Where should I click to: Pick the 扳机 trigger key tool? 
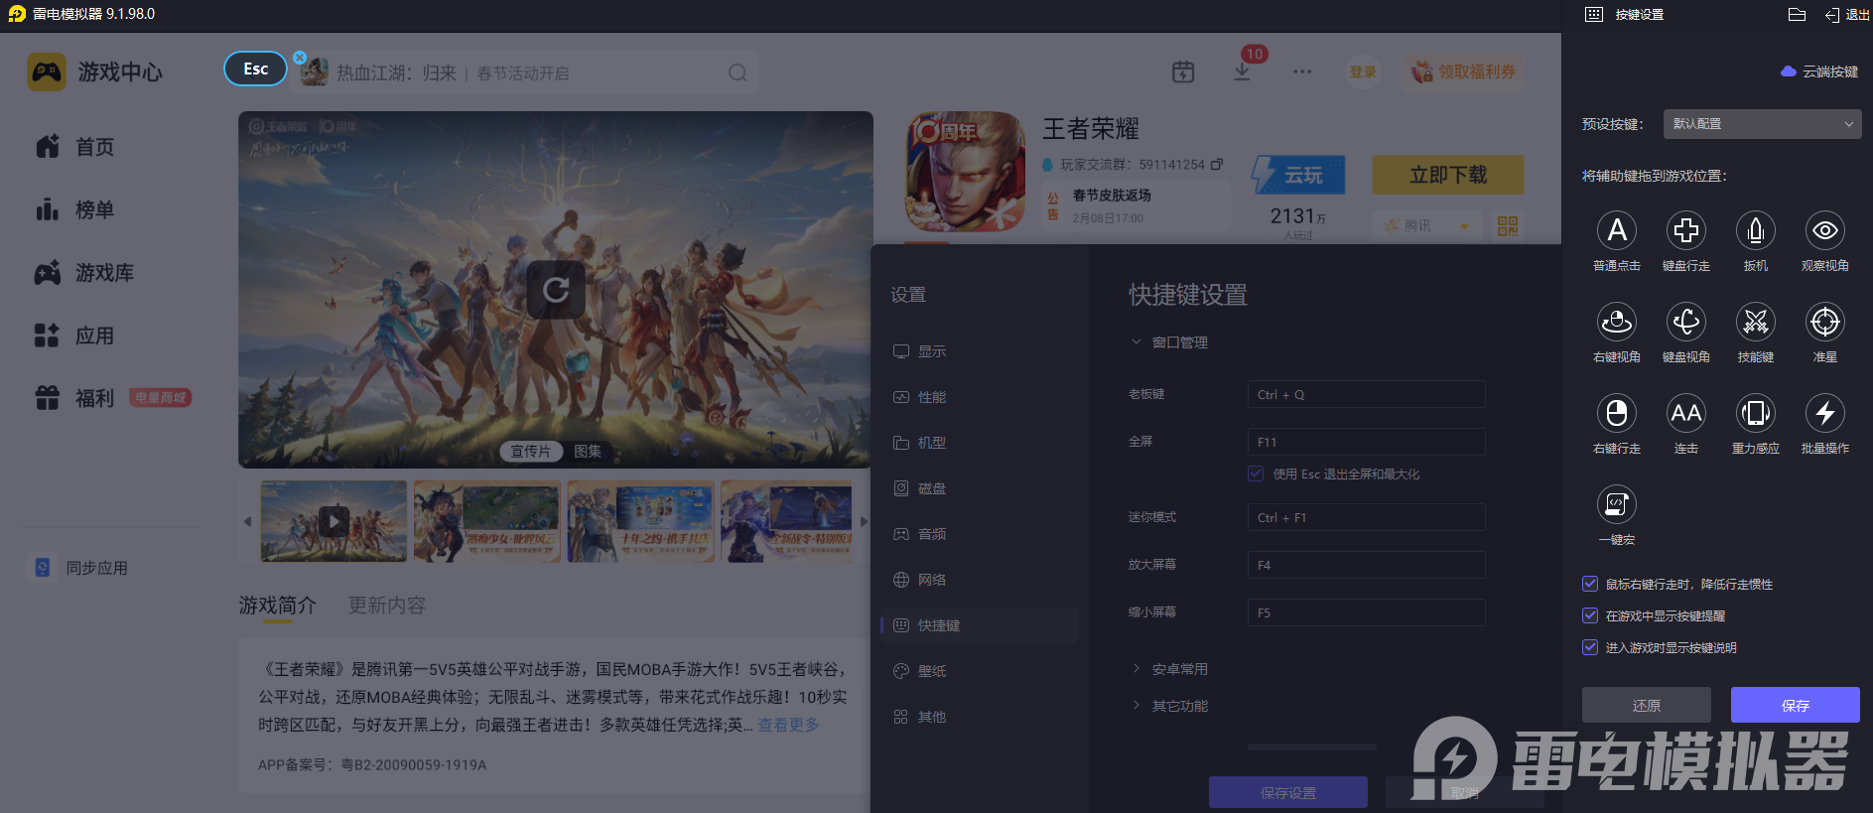(x=1755, y=230)
